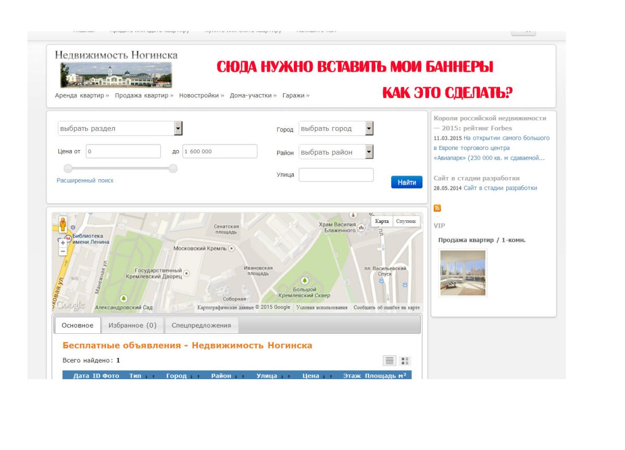
Task: Open the Авиапарк opening news link dated 11.03.2015
Action: click(x=492, y=148)
